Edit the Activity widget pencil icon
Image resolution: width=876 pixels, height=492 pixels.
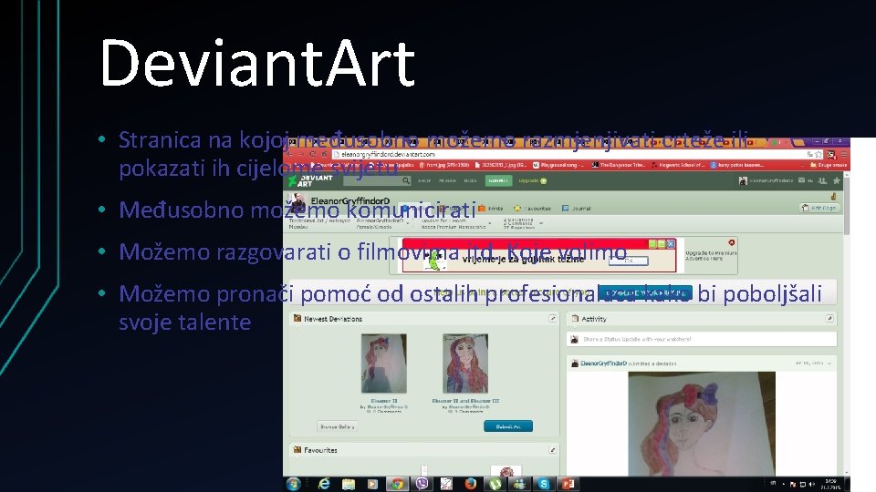[829, 319]
